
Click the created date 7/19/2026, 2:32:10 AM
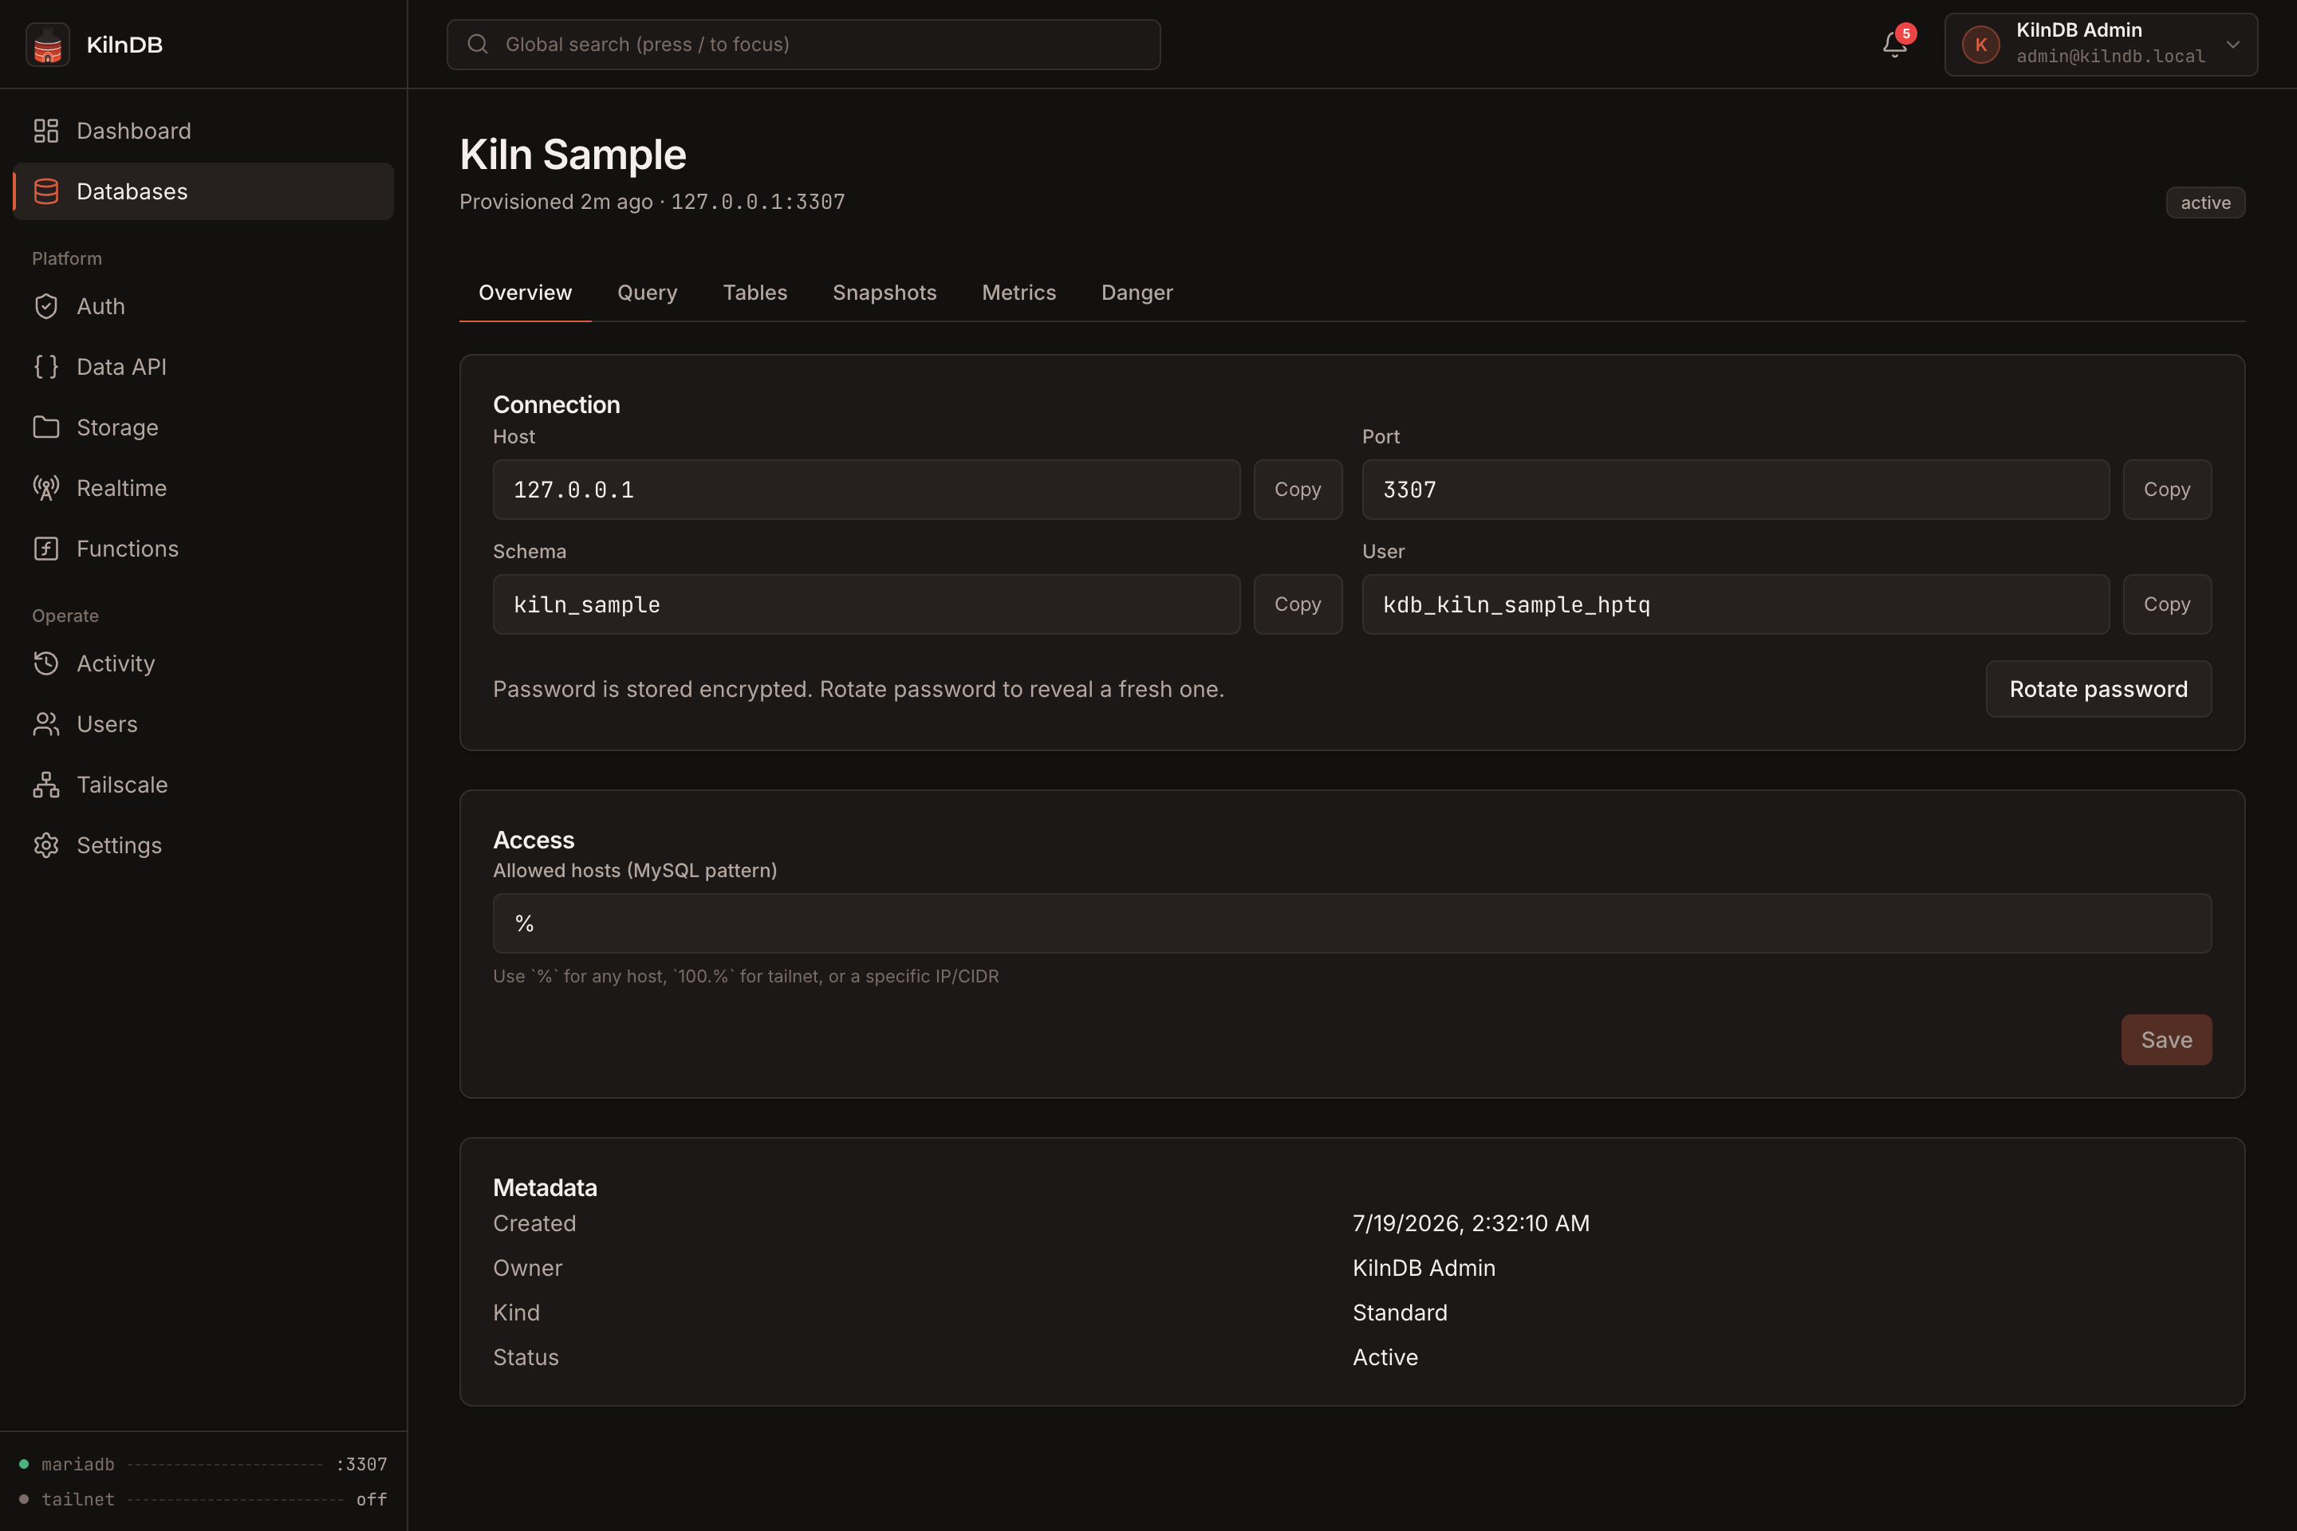coord(1471,1223)
